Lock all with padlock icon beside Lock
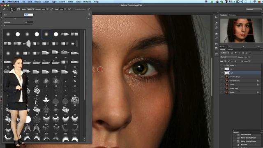The width and height of the screenshot is (263, 148). [x=235, y=61]
